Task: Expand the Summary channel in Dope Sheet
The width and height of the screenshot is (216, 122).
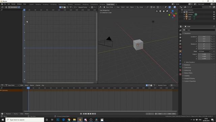Action: pyautogui.click(x=1, y=90)
